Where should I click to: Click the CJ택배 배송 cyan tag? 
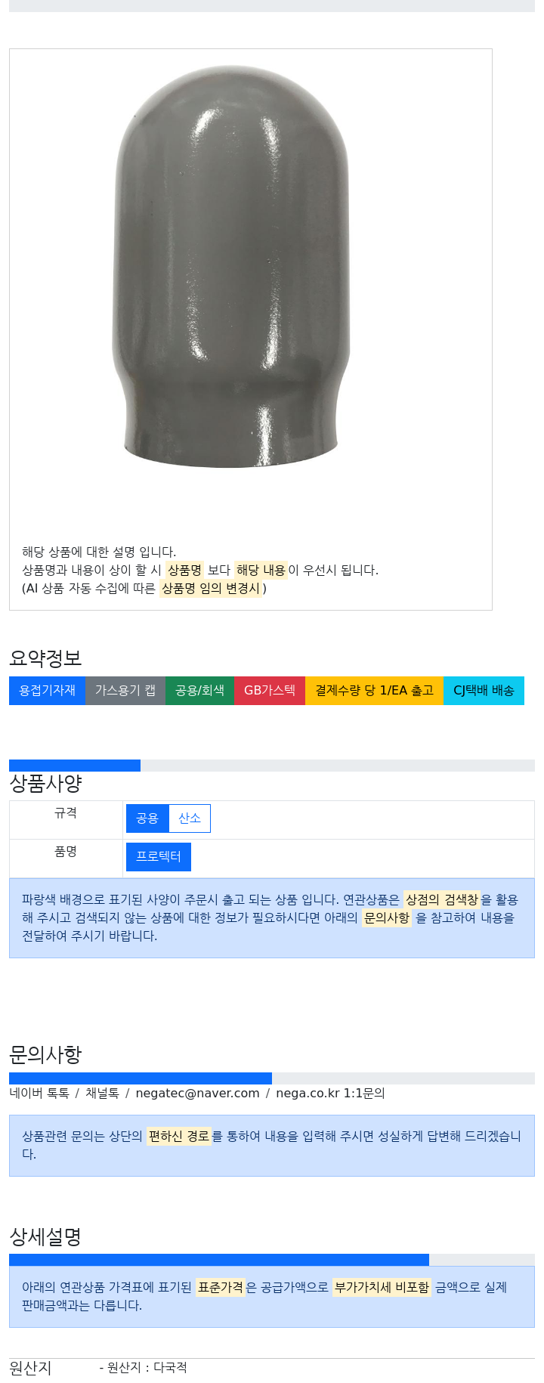(x=484, y=691)
